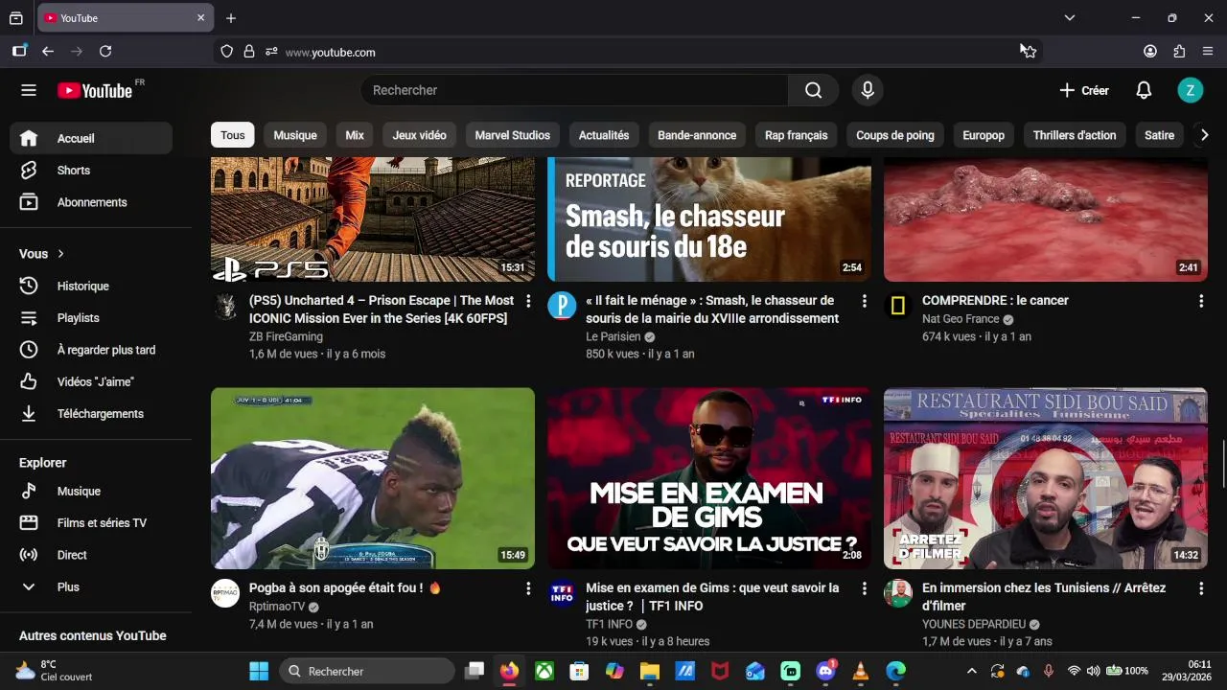Expand the Plus item in the sidebar
Image resolution: width=1227 pixels, height=690 pixels.
click(x=91, y=587)
